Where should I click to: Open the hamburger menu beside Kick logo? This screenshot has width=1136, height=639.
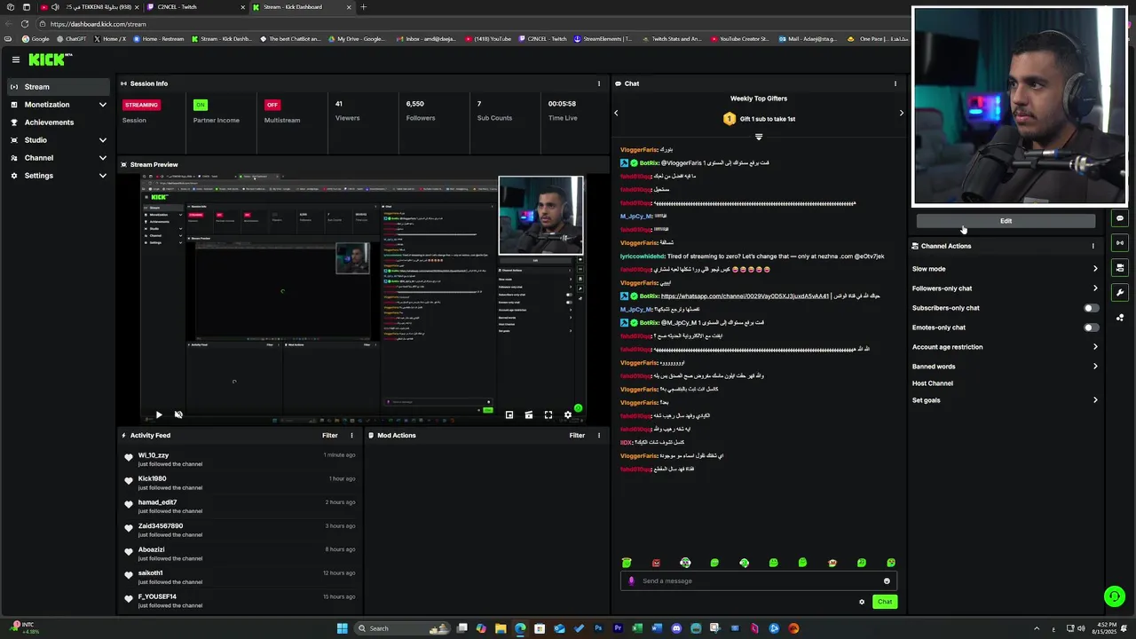15,59
